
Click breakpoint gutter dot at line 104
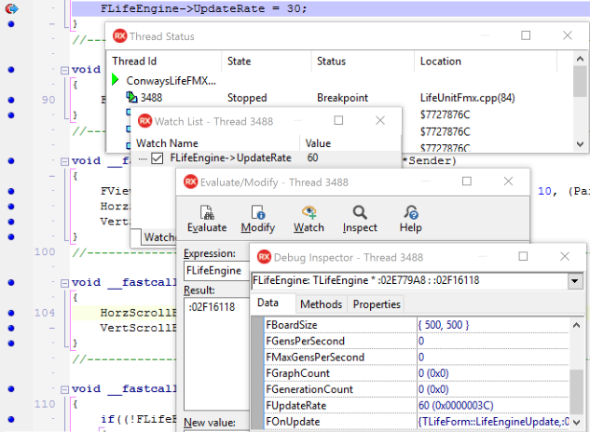[x=11, y=313]
